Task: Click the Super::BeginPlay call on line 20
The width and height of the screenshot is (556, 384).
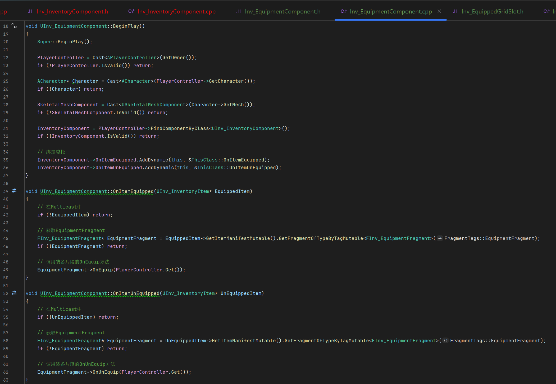Action: [x=70, y=42]
